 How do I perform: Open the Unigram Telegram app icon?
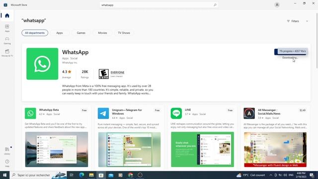[x=103, y=113]
